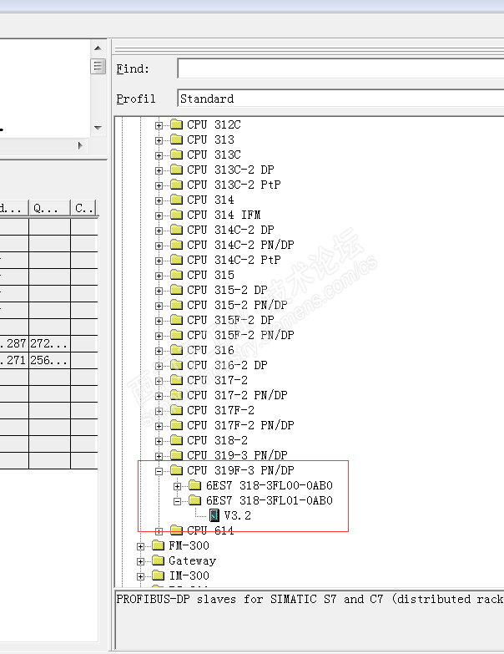Select the CPU 317F-2 PN/DP label
Image resolution: width=504 pixels, height=654 pixels.
(240, 425)
